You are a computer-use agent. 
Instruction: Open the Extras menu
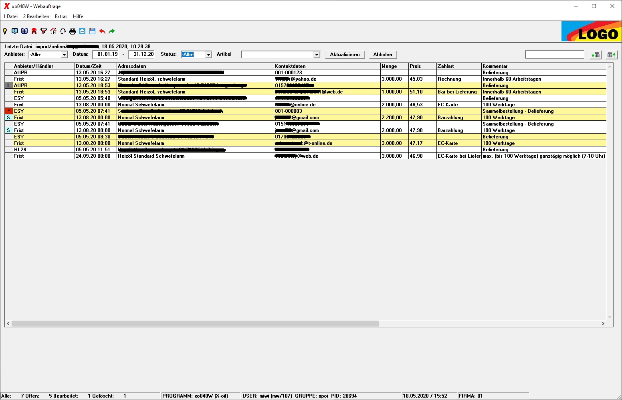tap(61, 16)
